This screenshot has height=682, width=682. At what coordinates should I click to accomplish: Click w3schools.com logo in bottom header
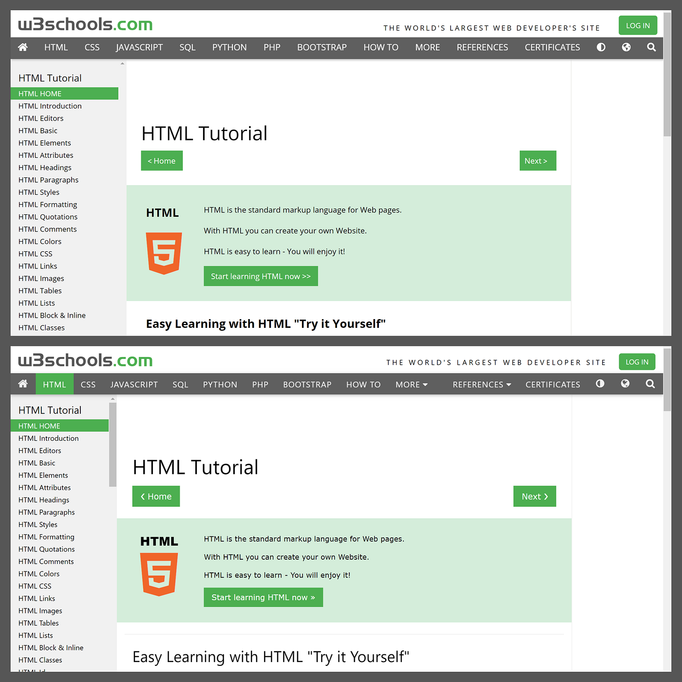click(x=85, y=360)
